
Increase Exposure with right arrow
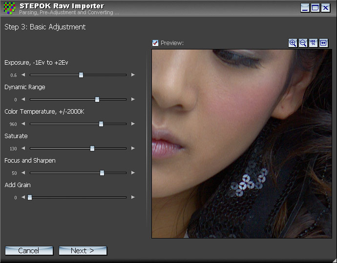[133, 75]
